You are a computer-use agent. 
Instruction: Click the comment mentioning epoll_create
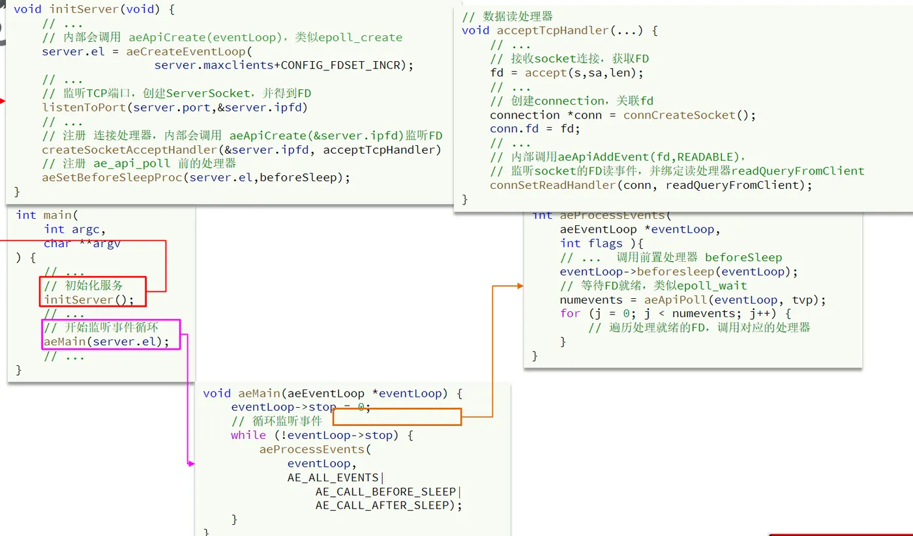coord(222,37)
